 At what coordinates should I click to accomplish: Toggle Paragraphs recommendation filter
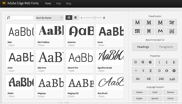166,47
